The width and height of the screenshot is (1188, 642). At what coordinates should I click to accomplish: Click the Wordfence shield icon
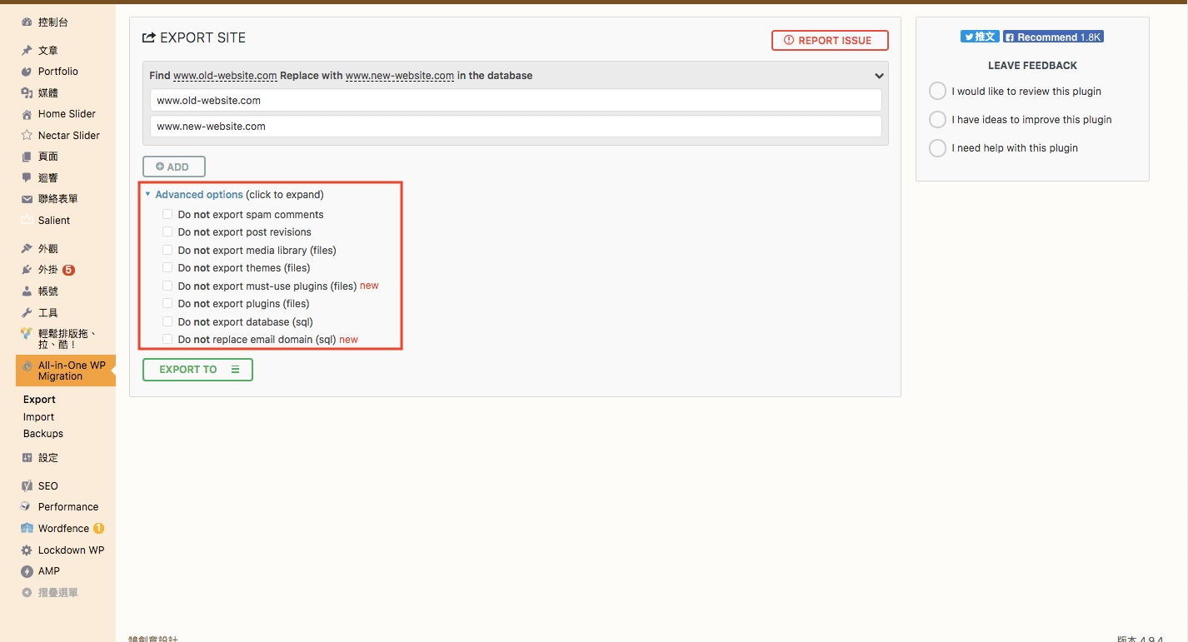(27, 529)
